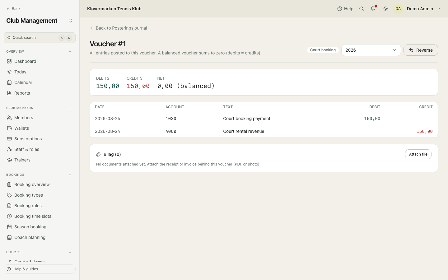Click the Booking types tag icon
Viewport: 448px width, 280px height.
point(9,195)
